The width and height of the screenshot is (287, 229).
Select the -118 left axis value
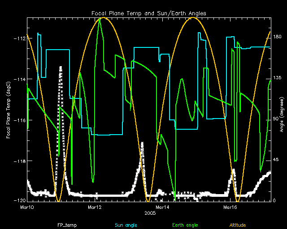click(20, 161)
